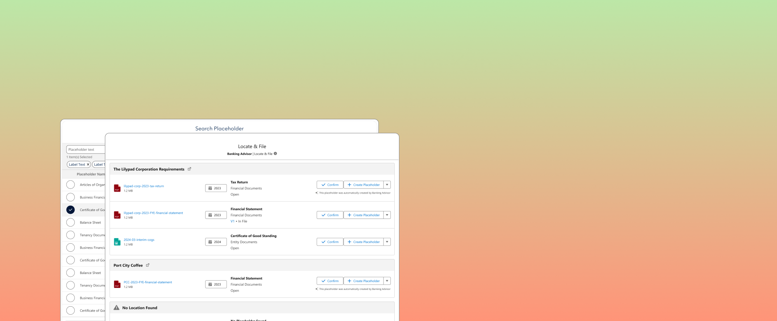Select the Articles of Organ row radio
This screenshot has width=777, height=321.
pyautogui.click(x=70, y=185)
